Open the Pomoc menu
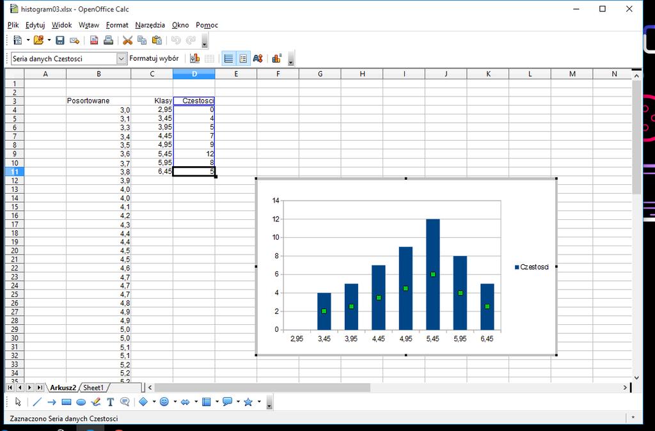655x431 pixels. click(207, 25)
